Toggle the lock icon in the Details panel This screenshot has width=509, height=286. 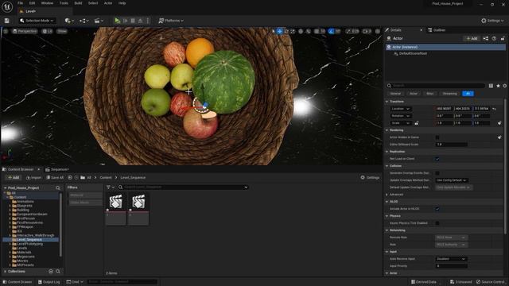(x=503, y=38)
